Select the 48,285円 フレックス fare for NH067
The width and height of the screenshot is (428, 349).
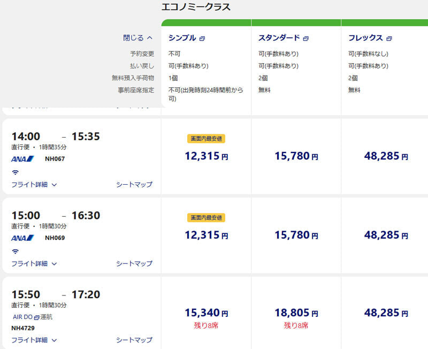tap(386, 156)
